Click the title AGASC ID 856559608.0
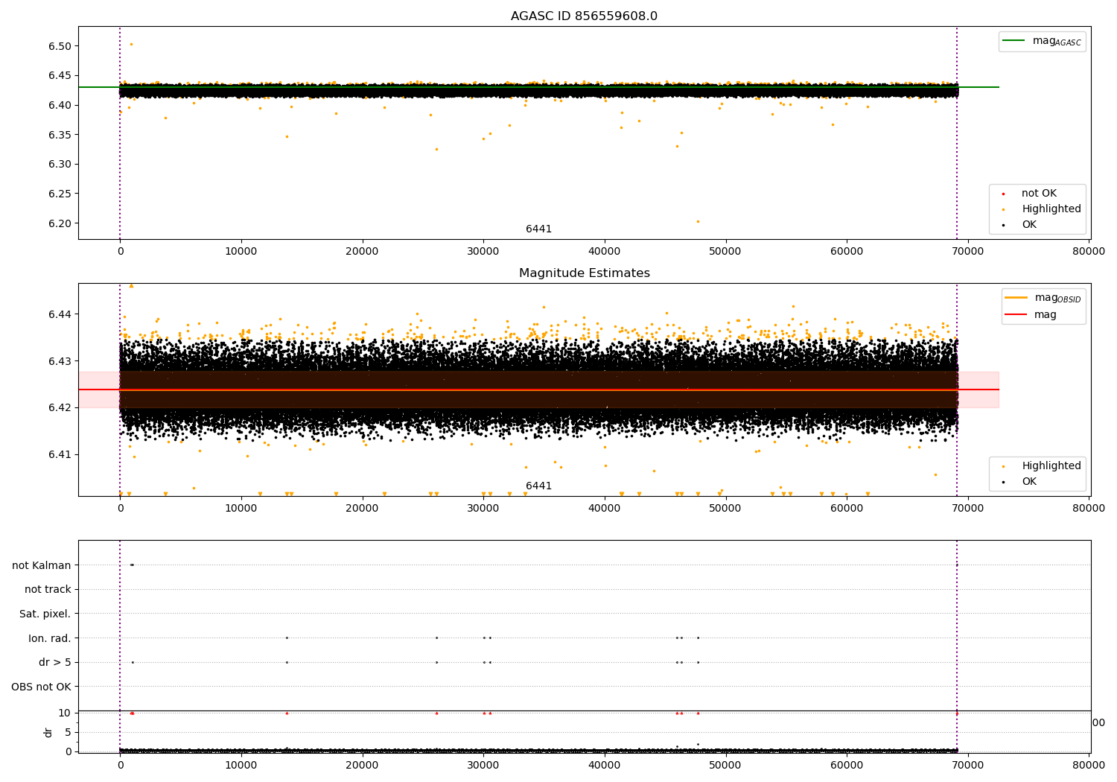Image resolution: width=1117 pixels, height=782 pixels. pyautogui.click(x=584, y=16)
